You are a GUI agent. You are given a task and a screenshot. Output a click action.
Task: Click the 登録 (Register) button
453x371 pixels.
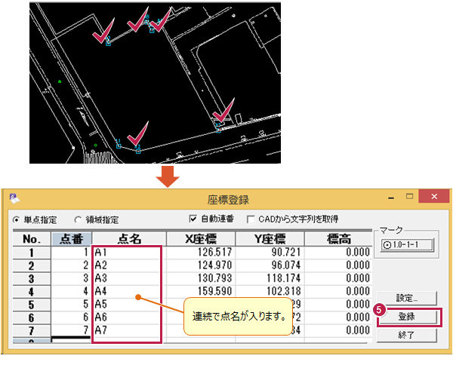click(x=406, y=317)
